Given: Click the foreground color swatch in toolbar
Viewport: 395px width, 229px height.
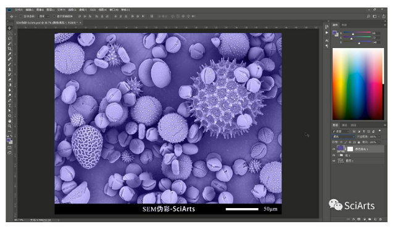Looking at the screenshot, I should click(x=9, y=140).
